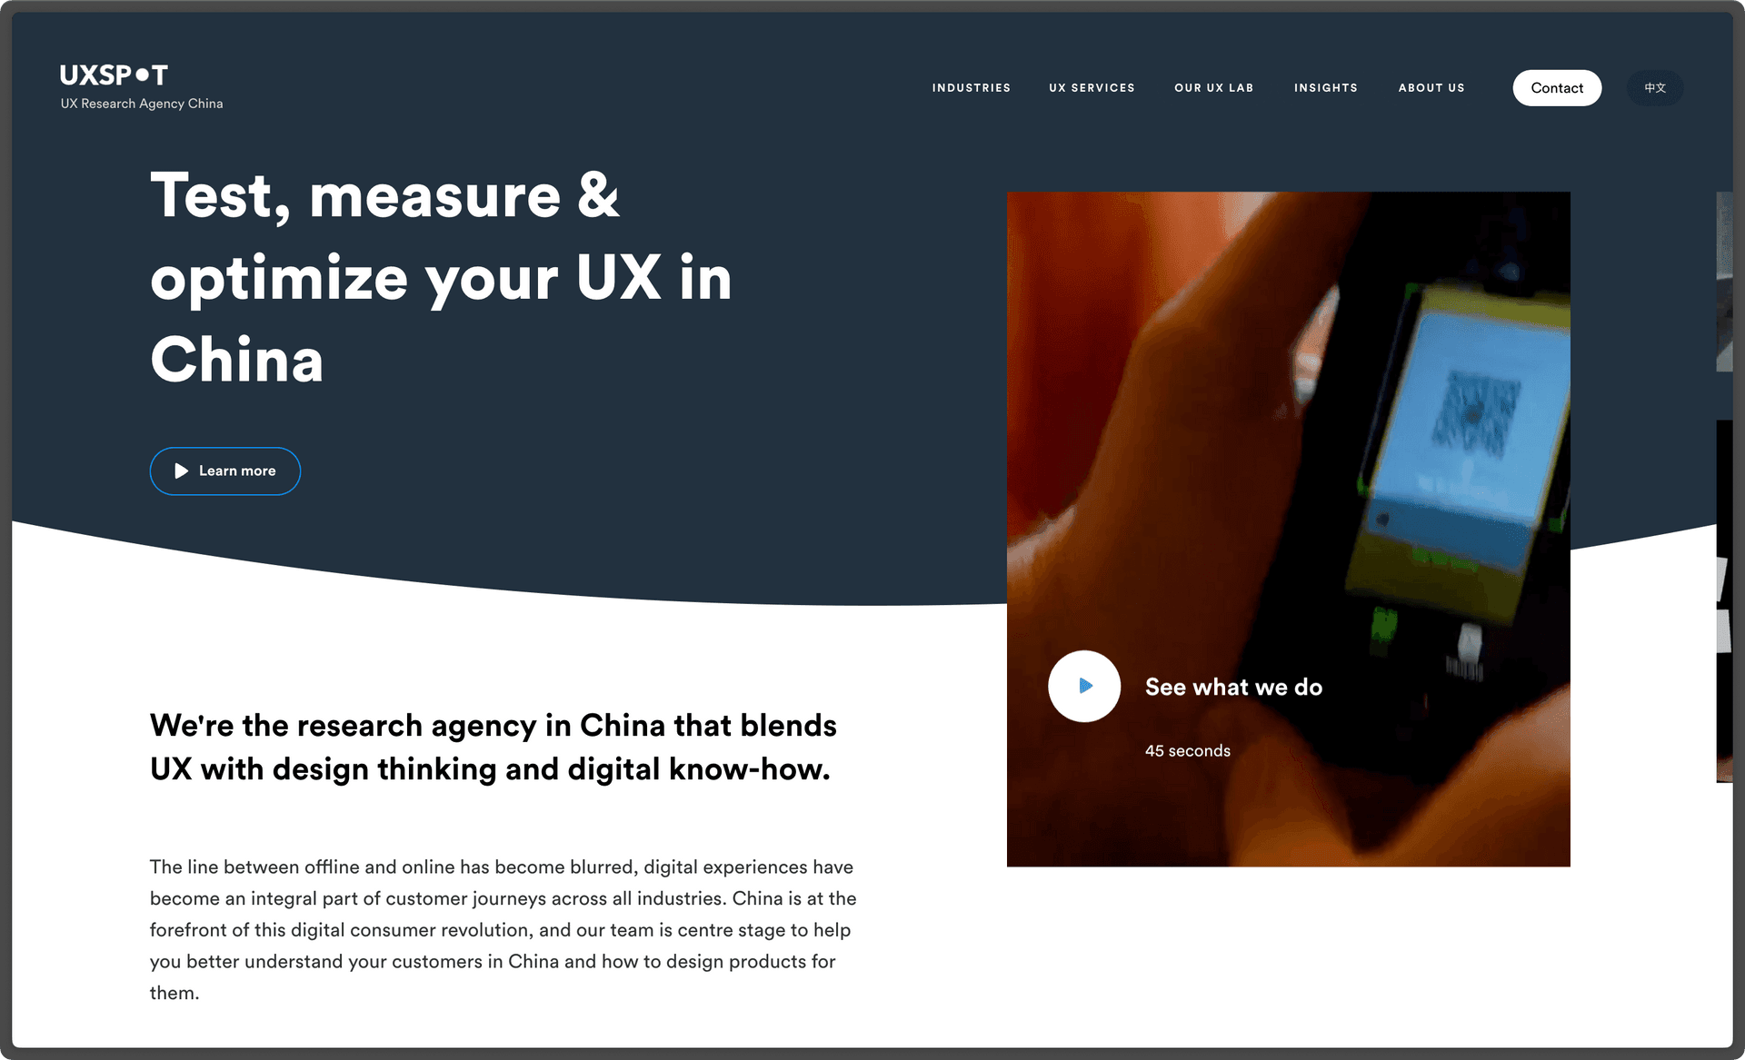Expand the INDUSTRIES dropdown menu
Image resolution: width=1745 pixels, height=1060 pixels.
(972, 87)
